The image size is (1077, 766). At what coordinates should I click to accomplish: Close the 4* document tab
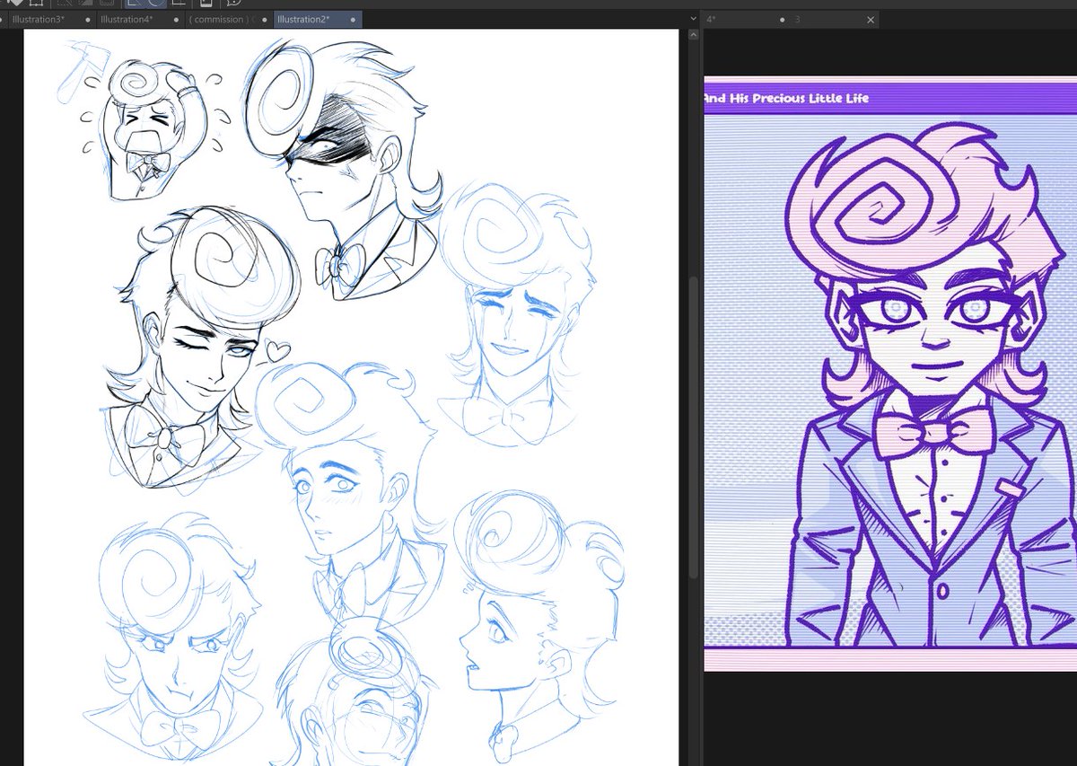point(869,19)
